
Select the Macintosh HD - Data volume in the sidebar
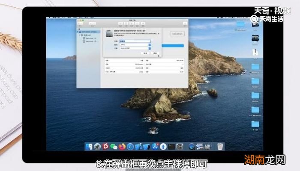coord(89,41)
